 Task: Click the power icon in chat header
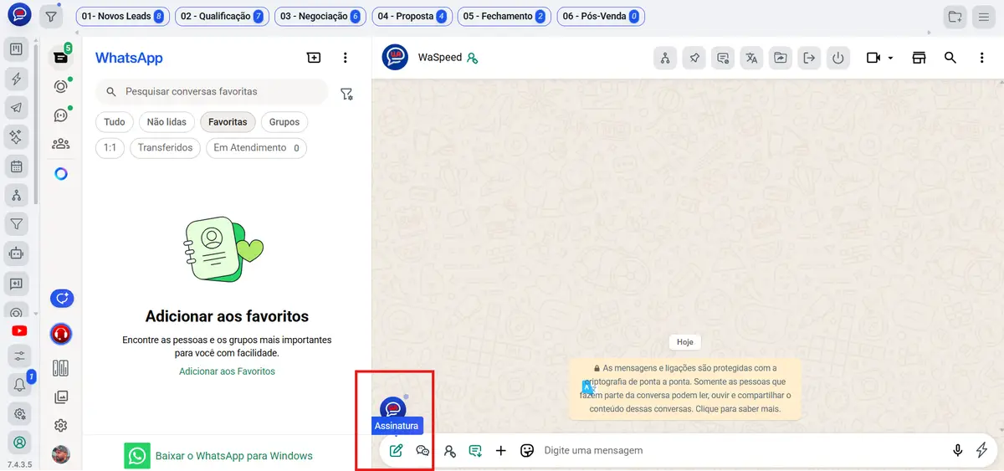838,58
